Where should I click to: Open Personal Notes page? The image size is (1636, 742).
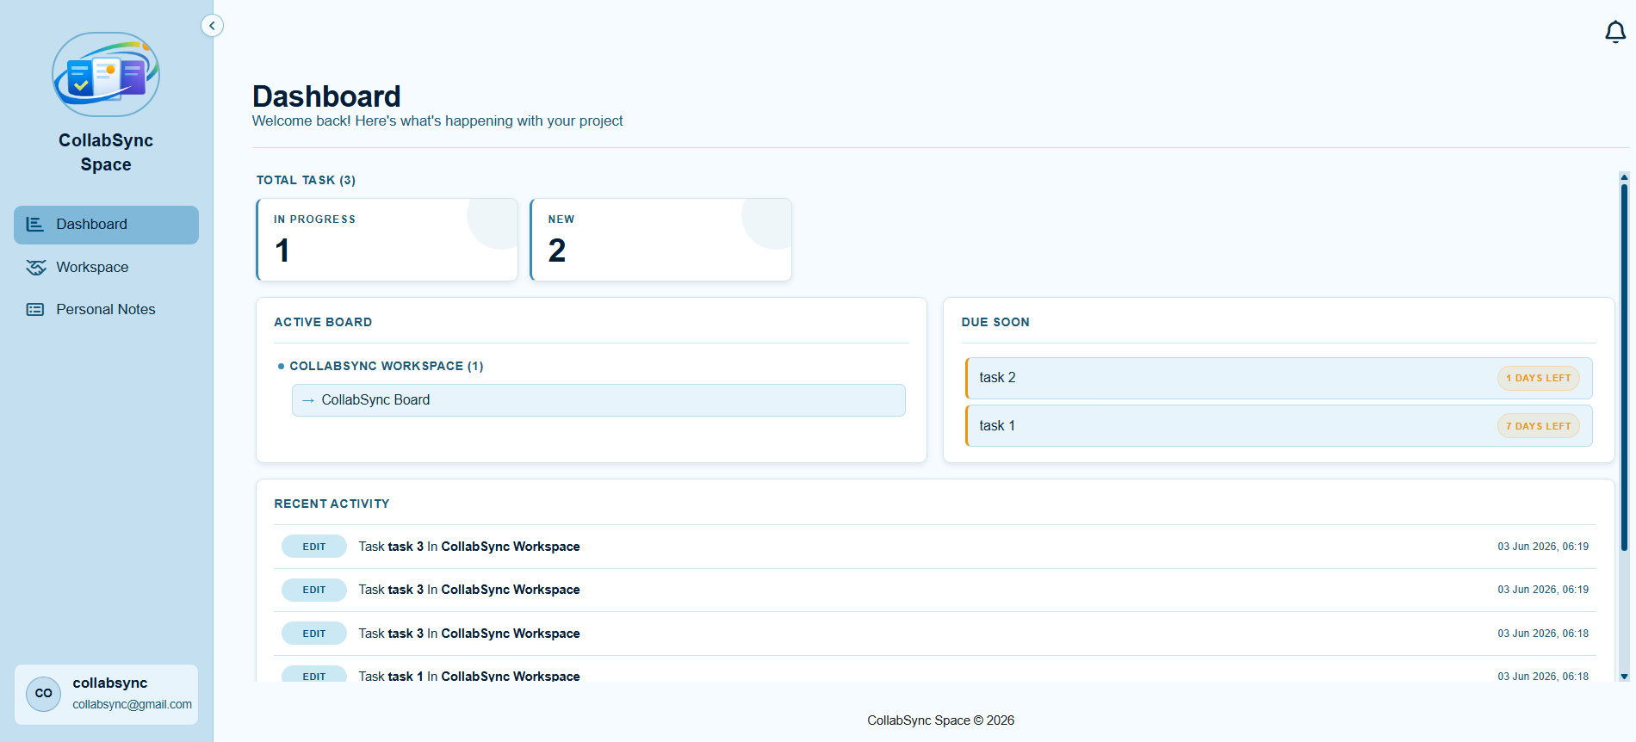(106, 310)
